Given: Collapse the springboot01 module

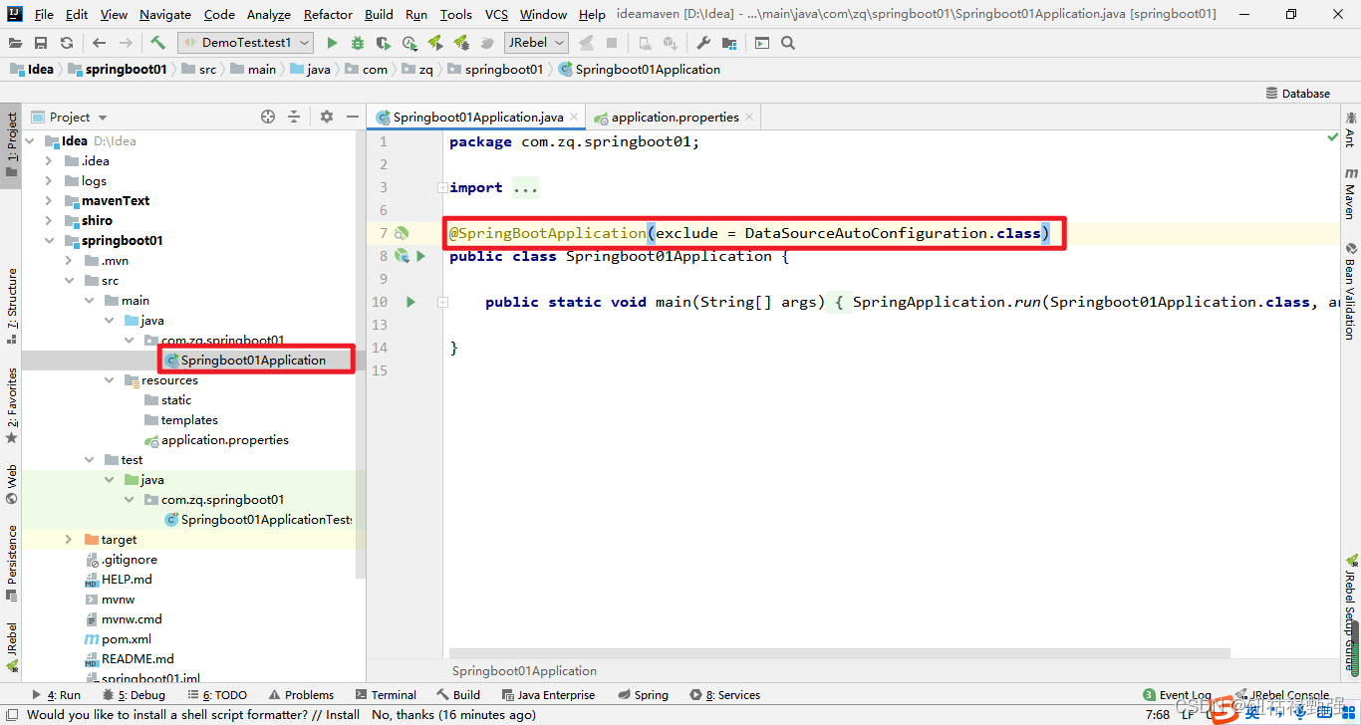Looking at the screenshot, I should pyautogui.click(x=49, y=241).
